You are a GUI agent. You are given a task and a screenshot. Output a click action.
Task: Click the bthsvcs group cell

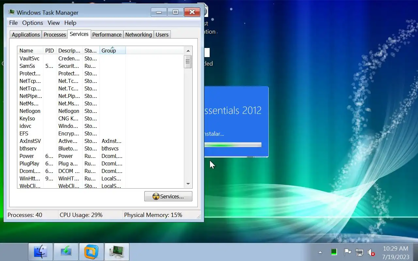[x=110, y=148]
